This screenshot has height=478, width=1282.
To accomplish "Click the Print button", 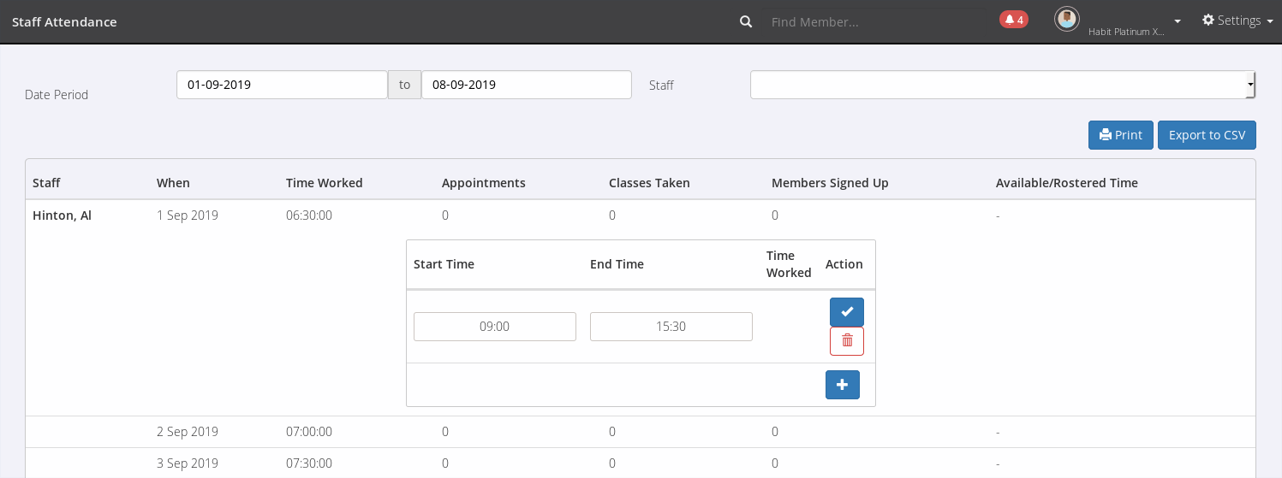I will coord(1120,135).
